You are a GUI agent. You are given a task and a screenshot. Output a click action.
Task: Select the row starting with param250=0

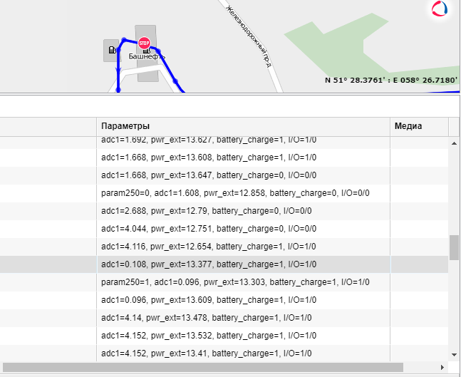click(235, 193)
